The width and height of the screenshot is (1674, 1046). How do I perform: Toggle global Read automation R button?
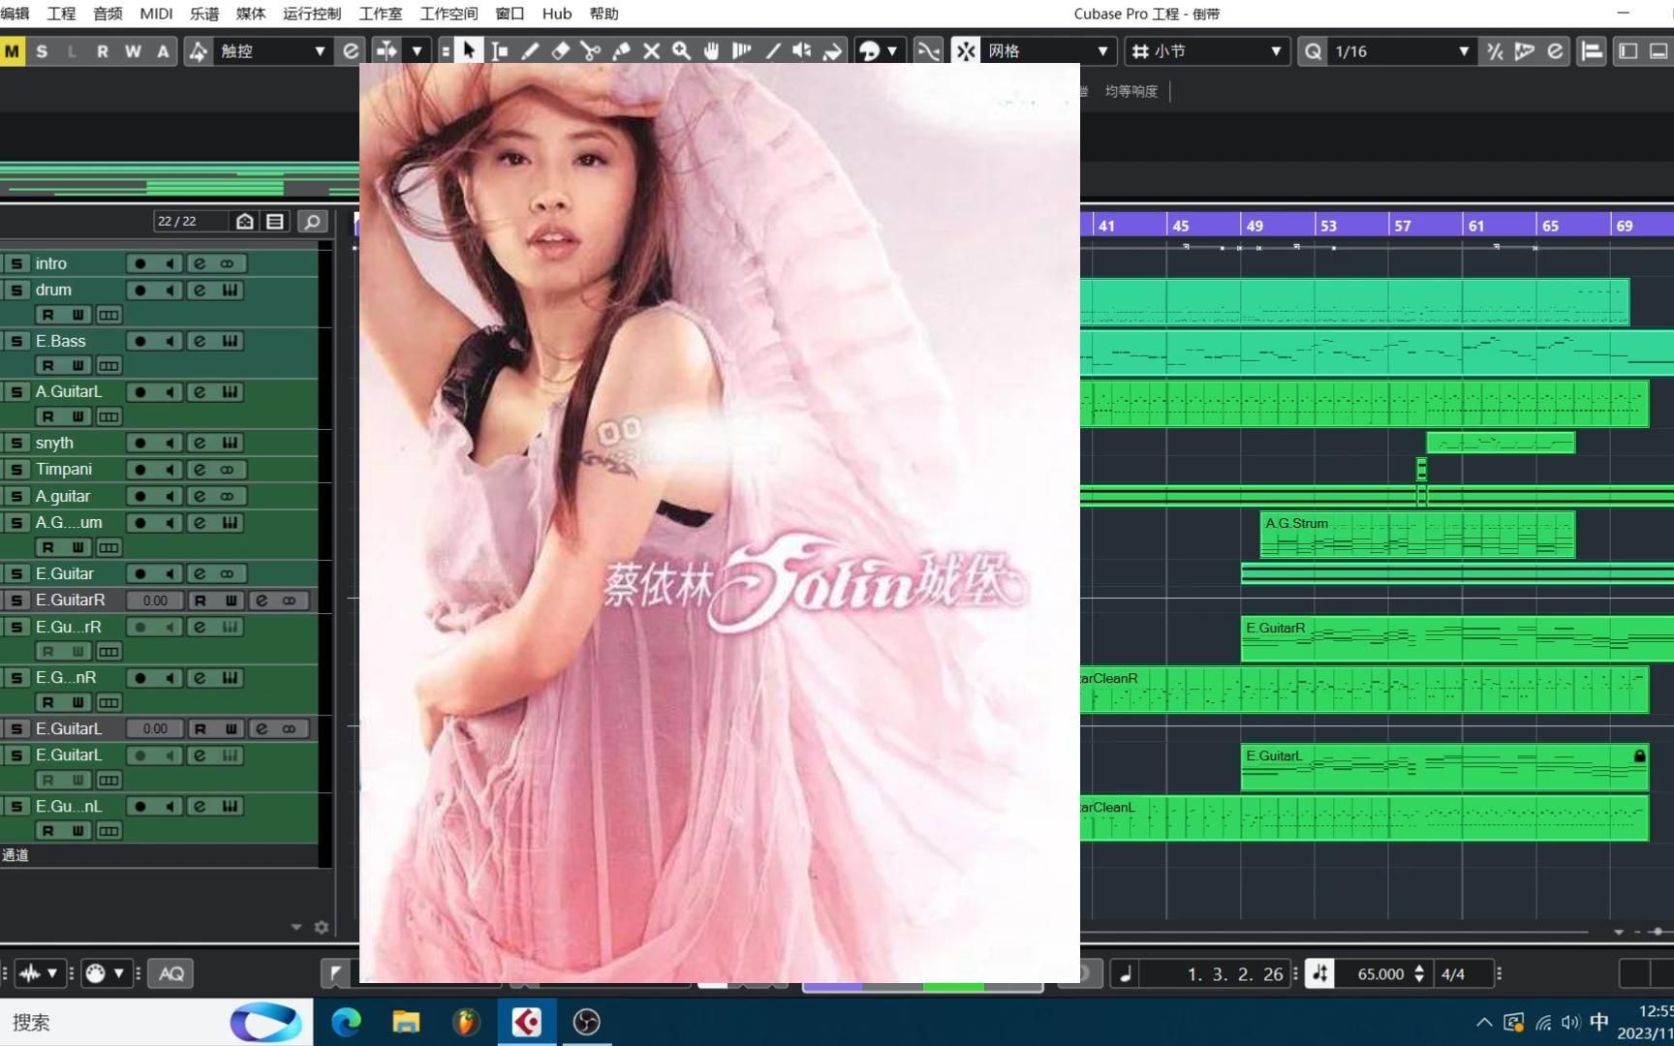tap(102, 51)
